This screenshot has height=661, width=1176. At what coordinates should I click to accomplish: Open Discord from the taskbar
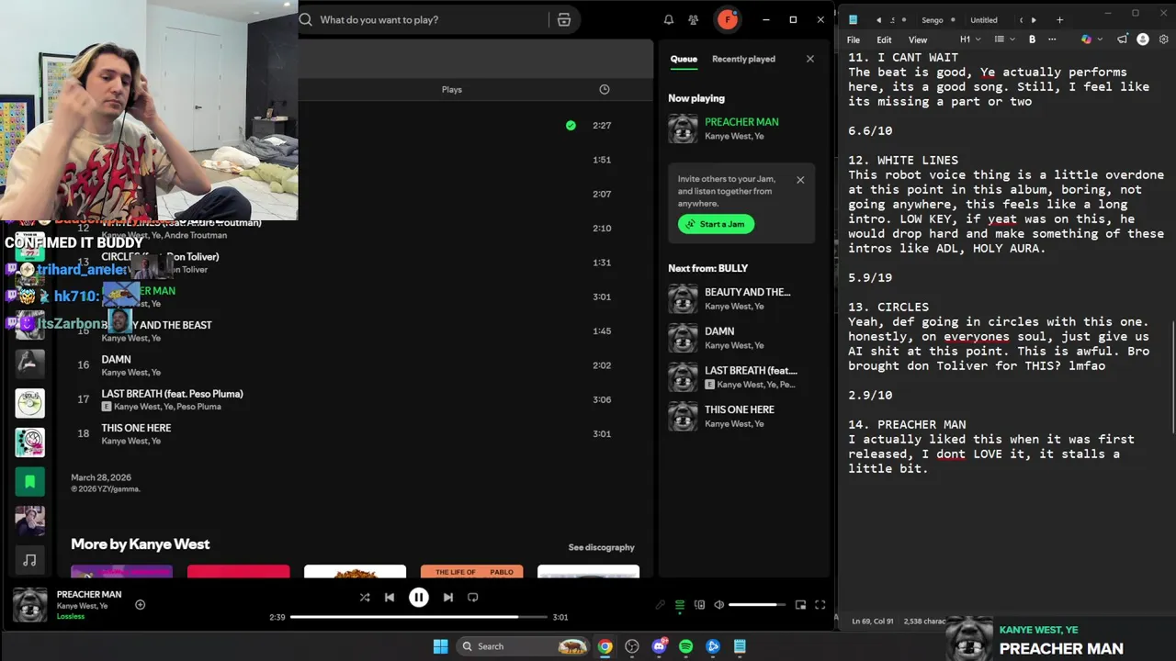[x=659, y=646]
